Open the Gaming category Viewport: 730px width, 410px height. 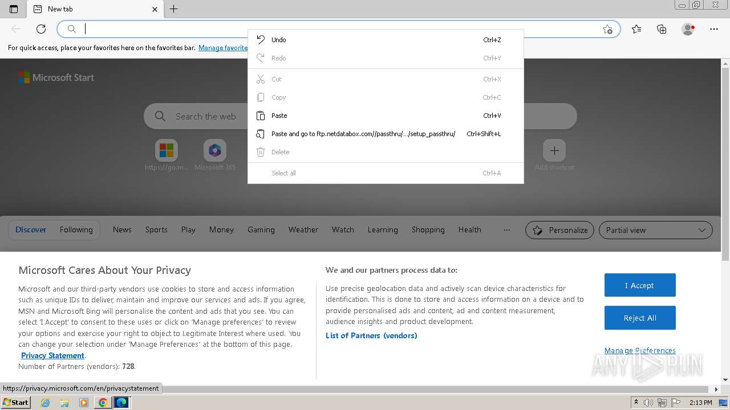(261, 229)
